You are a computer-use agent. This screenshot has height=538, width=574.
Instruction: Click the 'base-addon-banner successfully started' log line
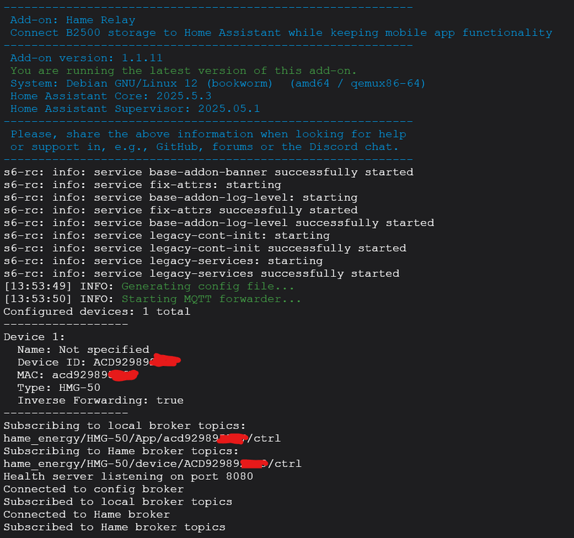(208, 172)
